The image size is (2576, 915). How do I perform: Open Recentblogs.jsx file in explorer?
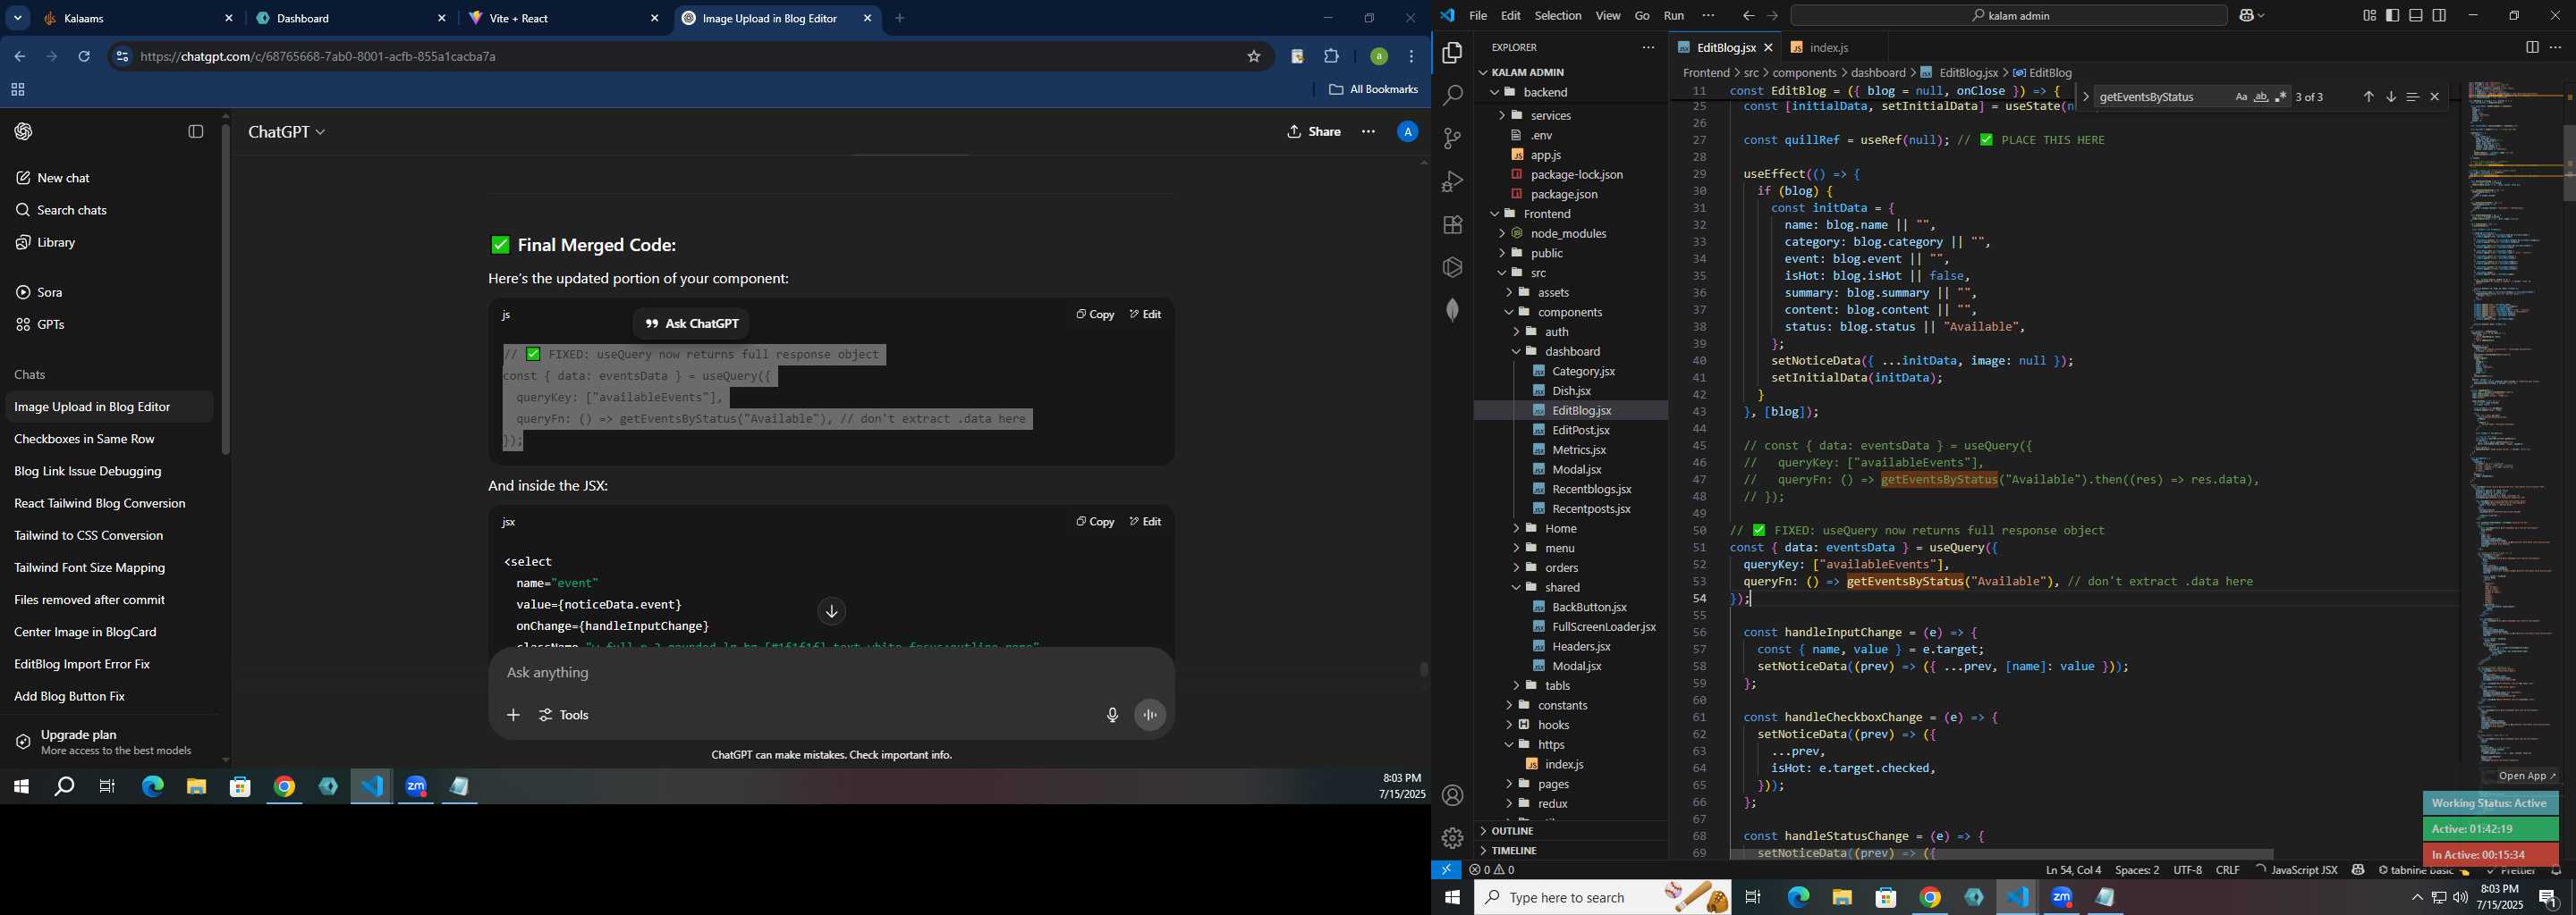coord(1591,489)
